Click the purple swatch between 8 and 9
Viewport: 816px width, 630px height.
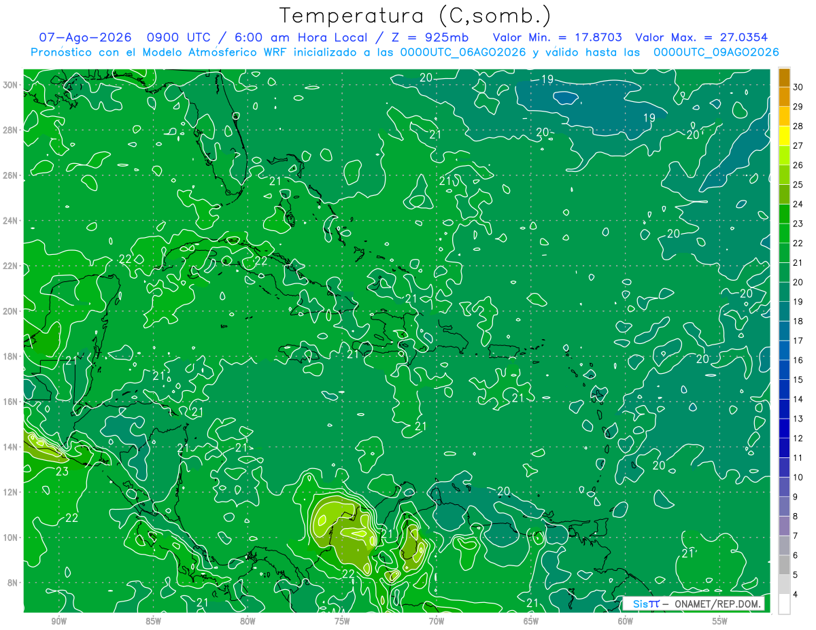pyautogui.click(x=784, y=507)
